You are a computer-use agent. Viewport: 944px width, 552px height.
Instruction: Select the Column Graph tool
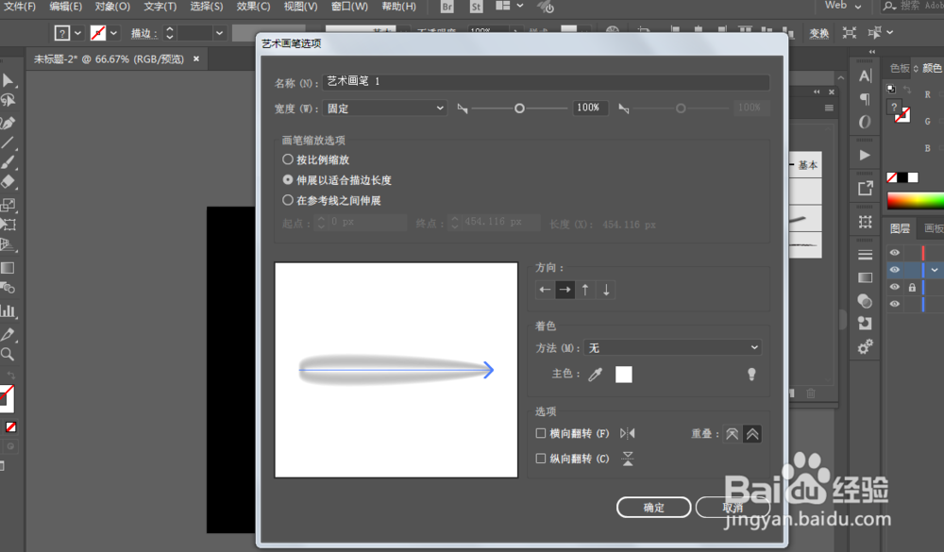pos(8,310)
